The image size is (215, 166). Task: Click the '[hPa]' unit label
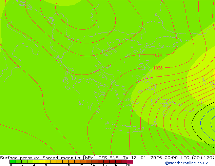tap(89, 158)
